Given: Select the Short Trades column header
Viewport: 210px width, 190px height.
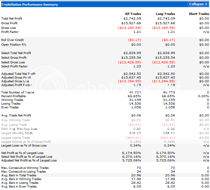Looking at the screenshot, I should [199, 14].
